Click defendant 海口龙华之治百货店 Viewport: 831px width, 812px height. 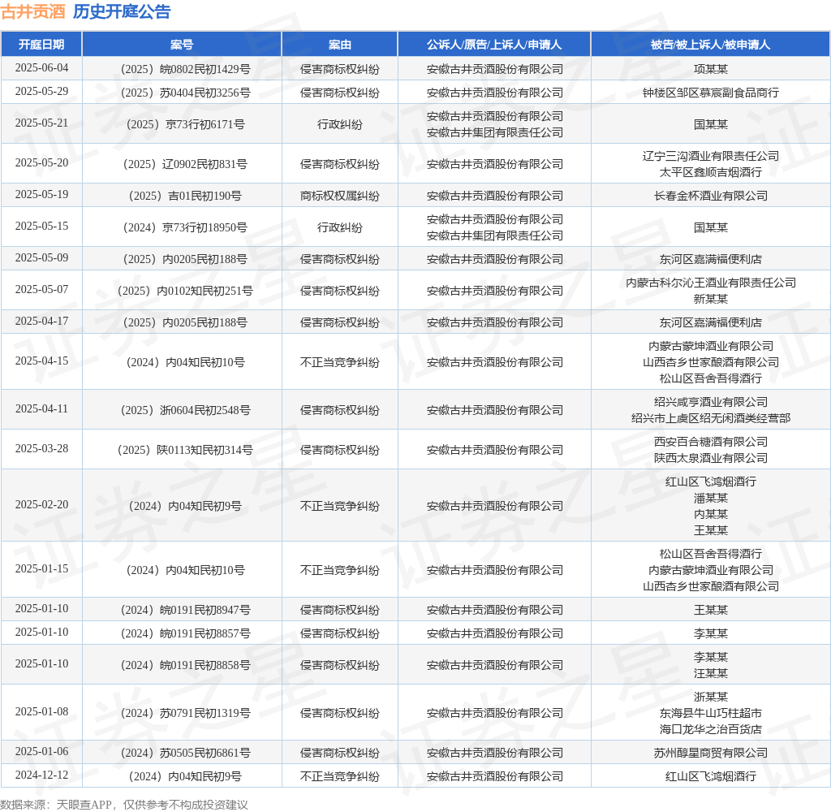(711, 730)
